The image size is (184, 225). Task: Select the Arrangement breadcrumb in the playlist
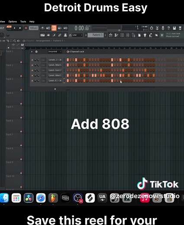[43, 41]
